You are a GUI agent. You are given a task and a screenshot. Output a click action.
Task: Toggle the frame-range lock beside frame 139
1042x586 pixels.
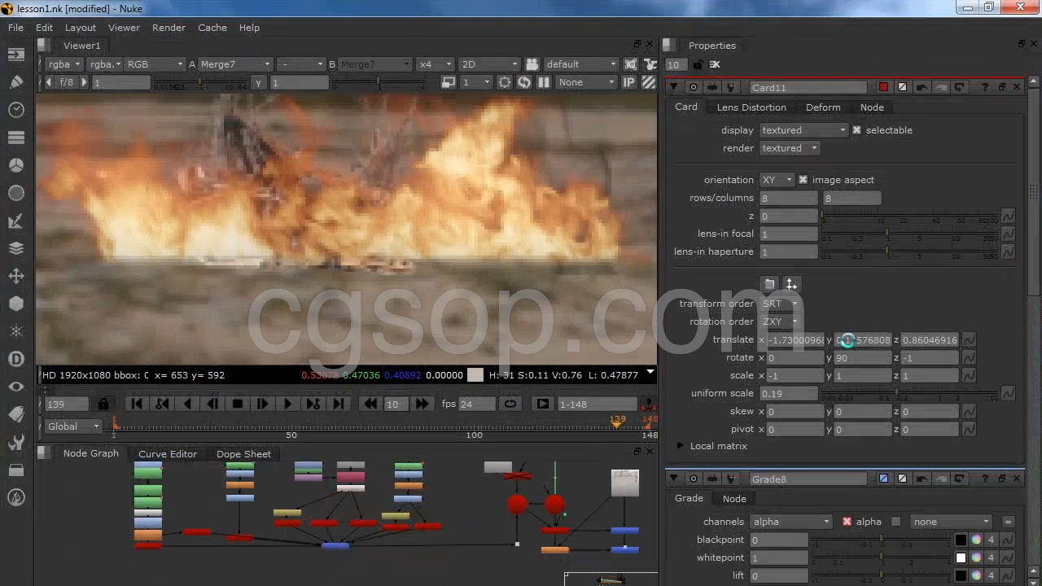[103, 404]
